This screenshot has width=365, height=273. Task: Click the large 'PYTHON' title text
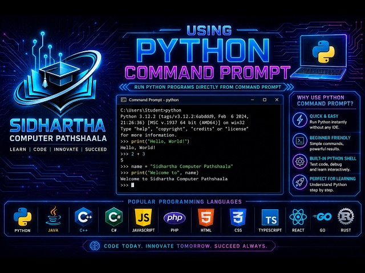pos(202,51)
